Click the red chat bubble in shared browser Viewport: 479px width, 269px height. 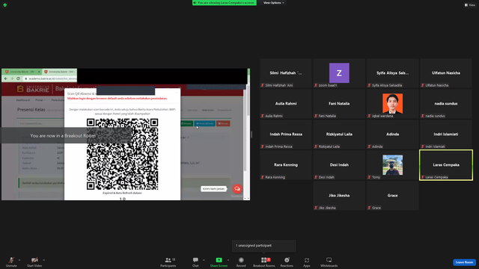237,189
